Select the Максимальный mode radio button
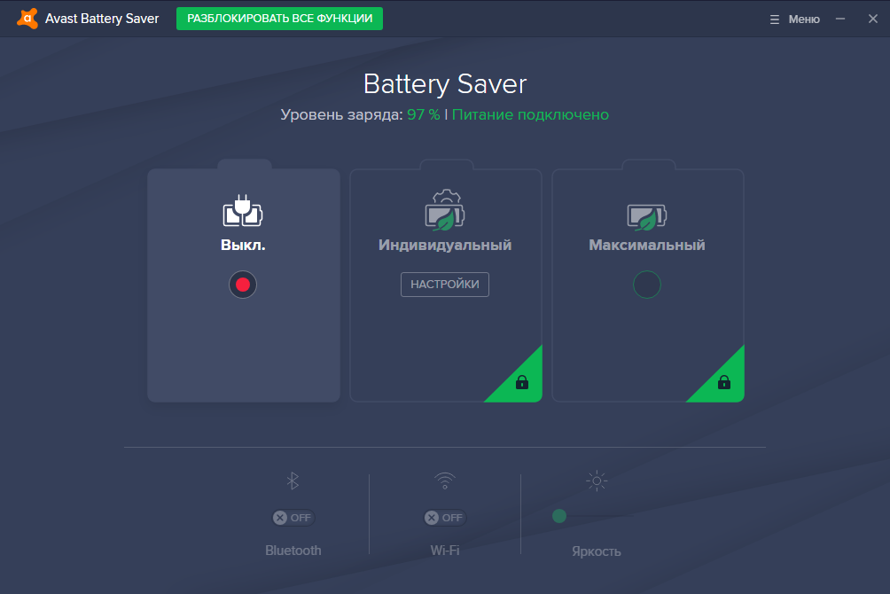 pos(647,285)
